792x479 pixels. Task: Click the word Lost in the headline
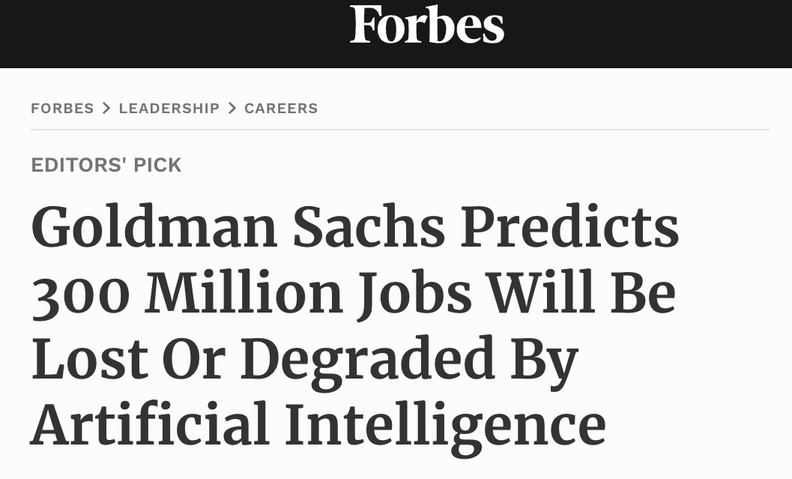[x=90, y=359]
